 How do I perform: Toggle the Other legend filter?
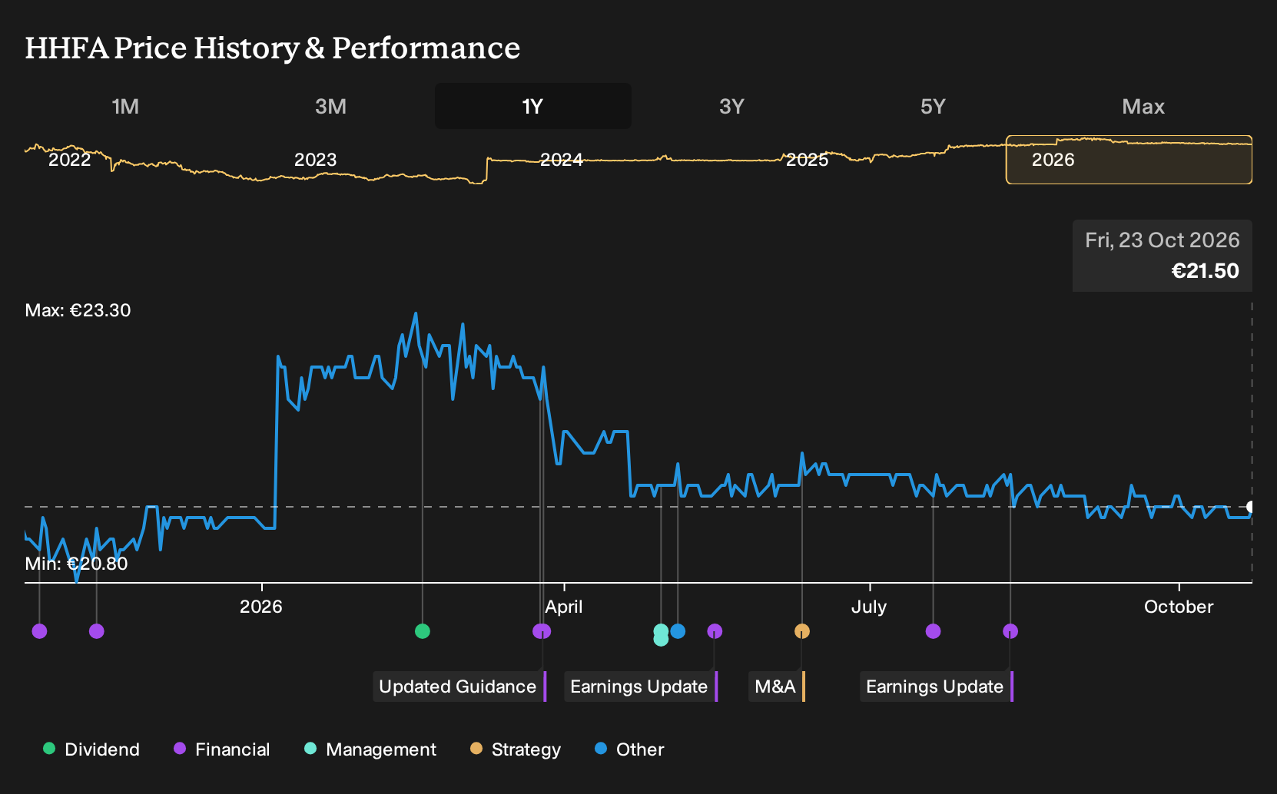point(629,749)
